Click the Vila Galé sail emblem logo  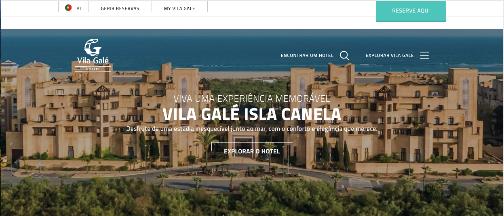click(x=93, y=47)
